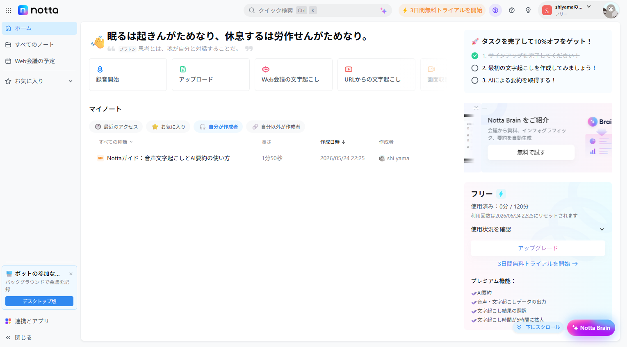This screenshot has height=347, width=627.
Task: Open the lightbulb tips icon
Action: [x=528, y=10]
